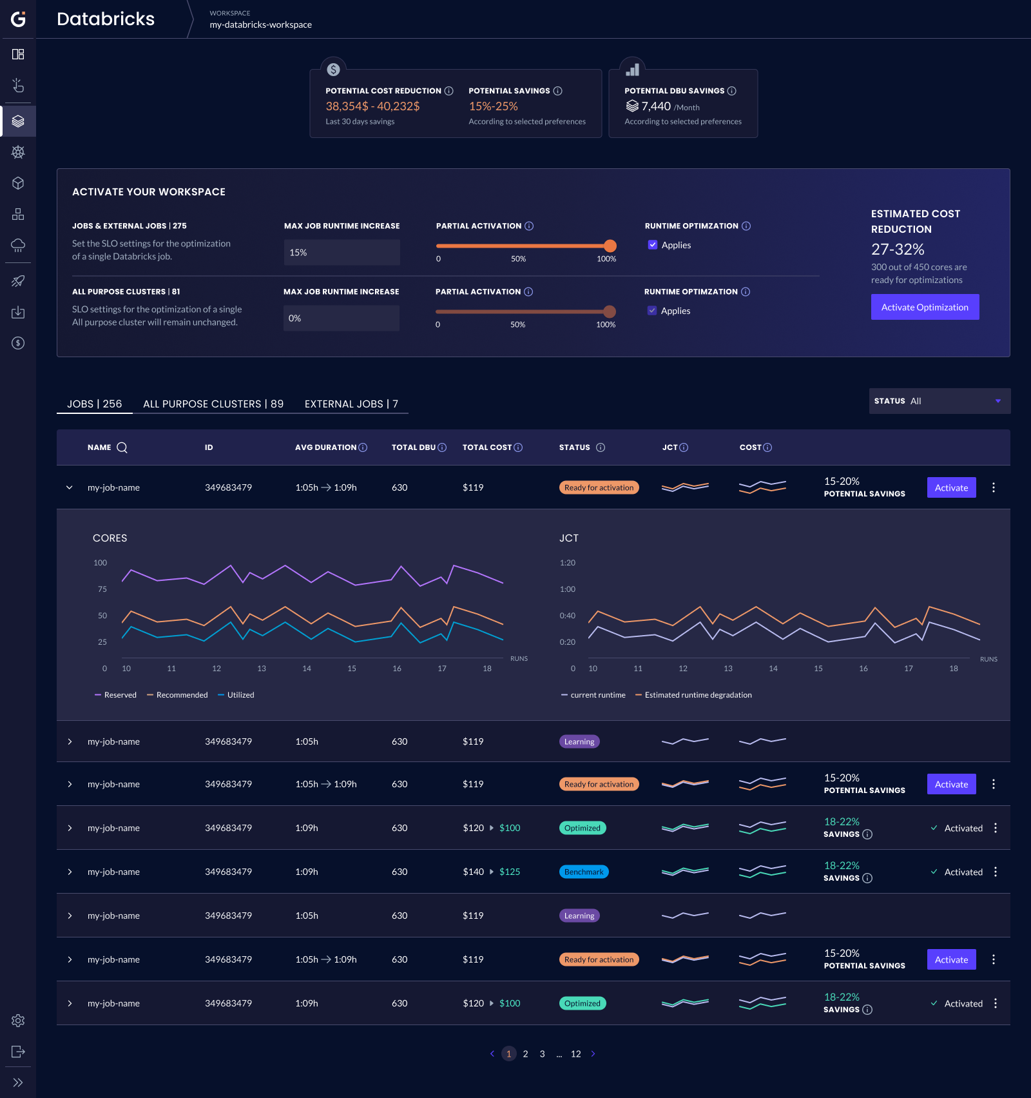The image size is (1031, 1098).
Task: Click the Activate Optimization button
Action: click(x=925, y=307)
